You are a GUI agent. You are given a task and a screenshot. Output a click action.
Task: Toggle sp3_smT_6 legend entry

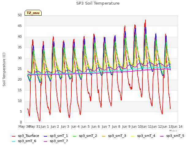click(x=24, y=141)
